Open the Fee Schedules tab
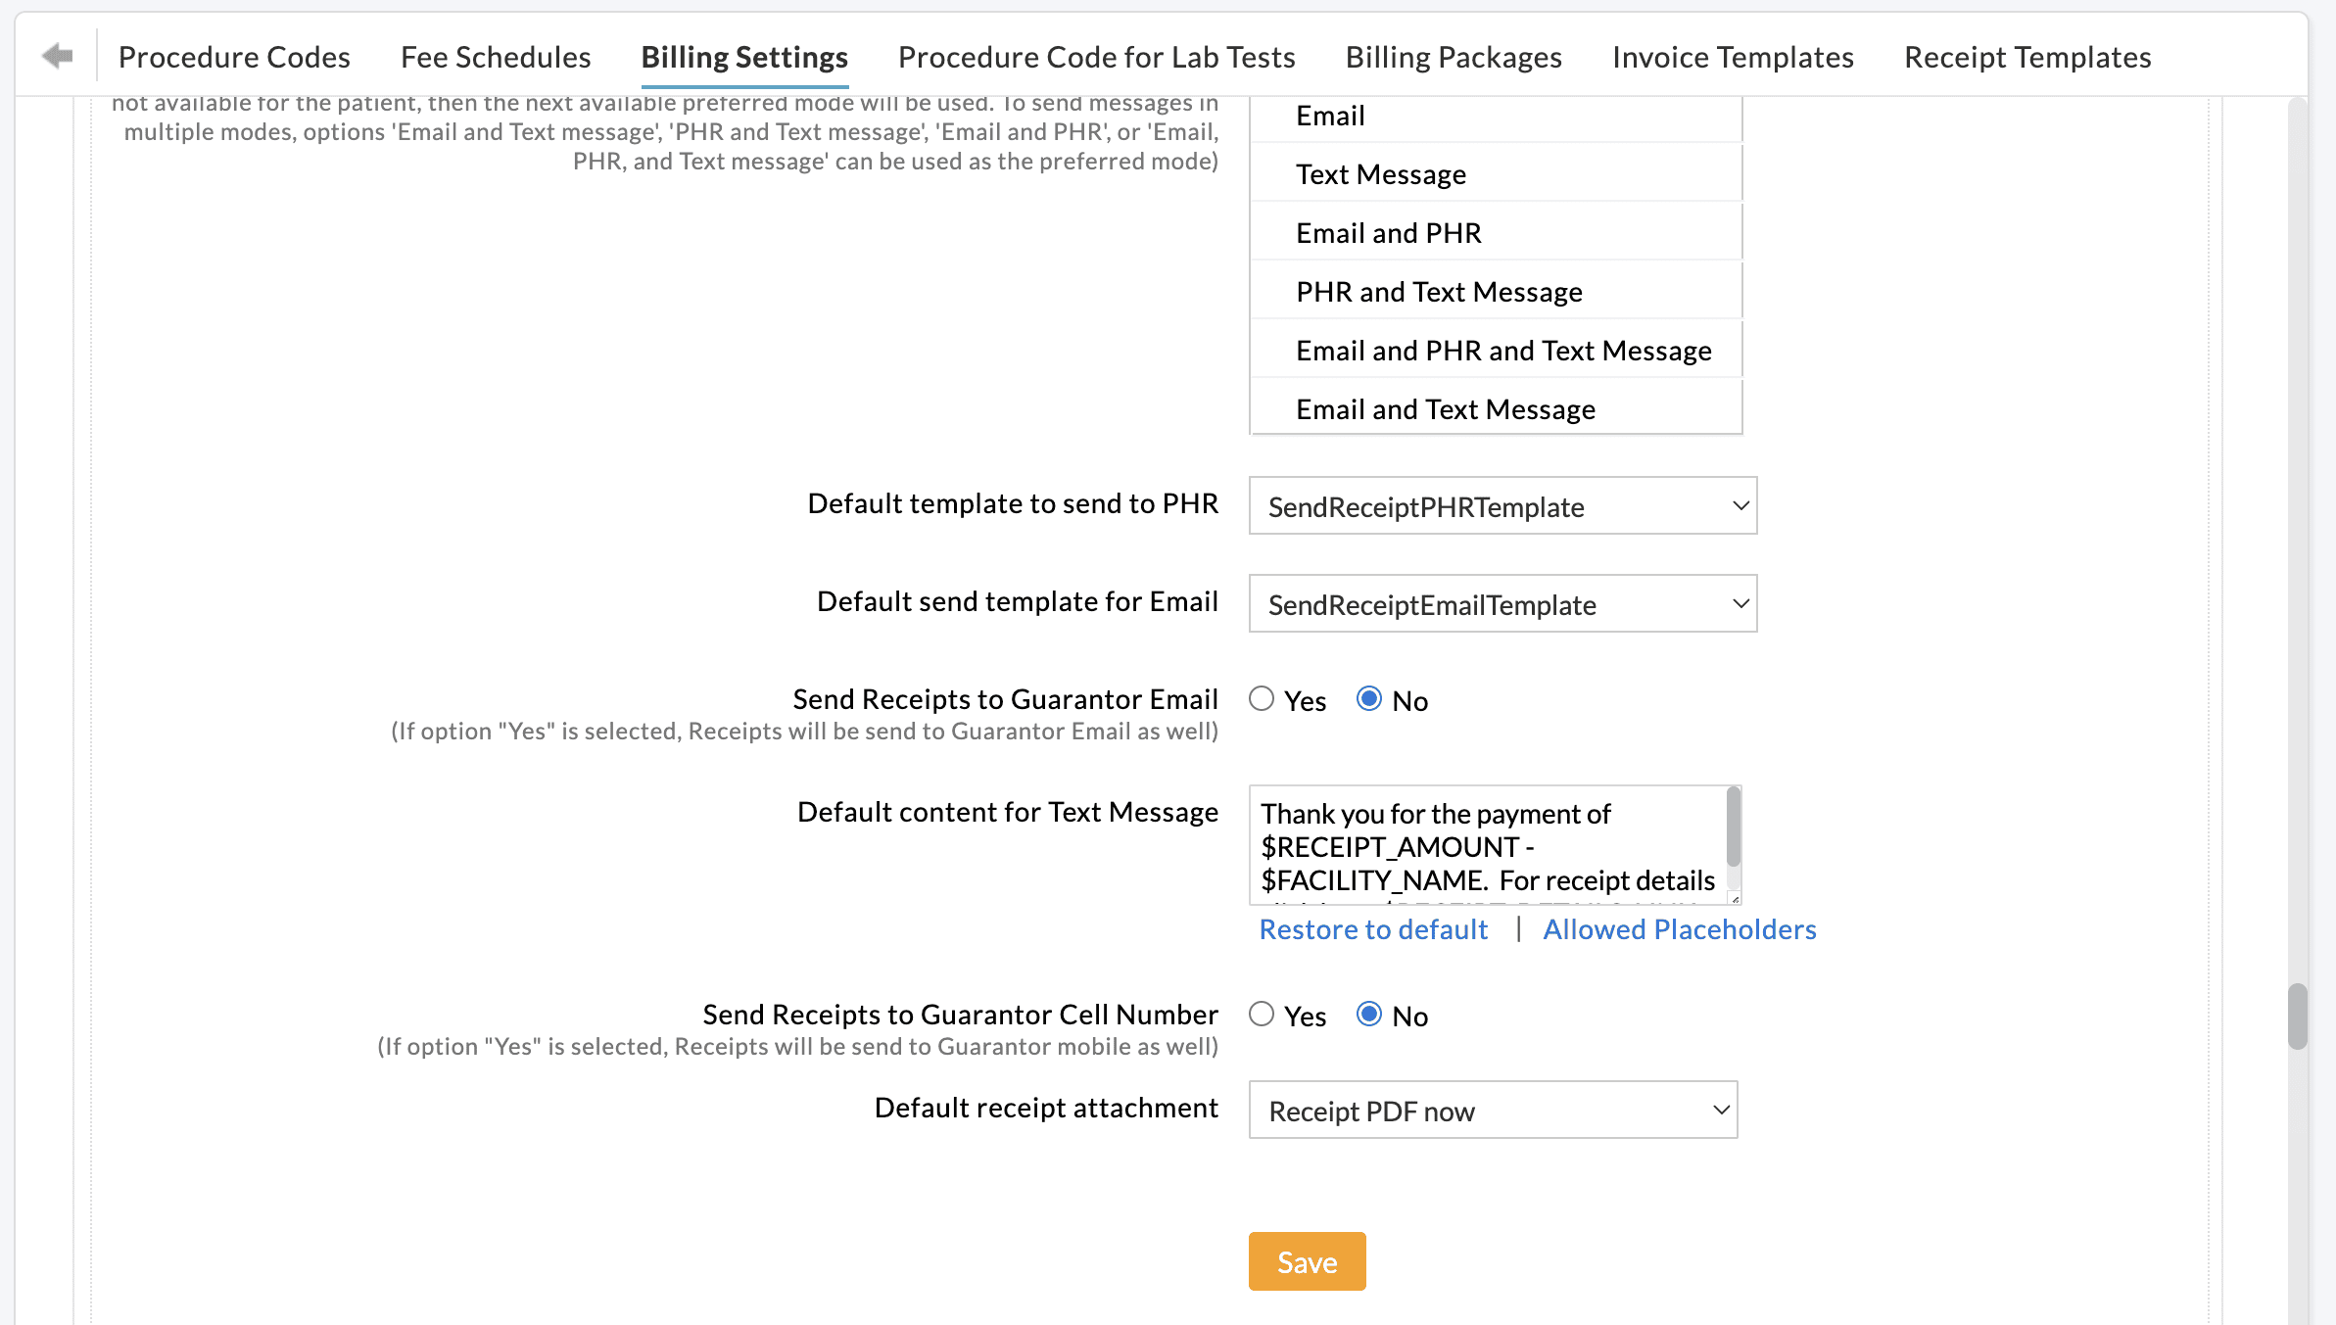The height and width of the screenshot is (1325, 2336). pyautogui.click(x=495, y=57)
